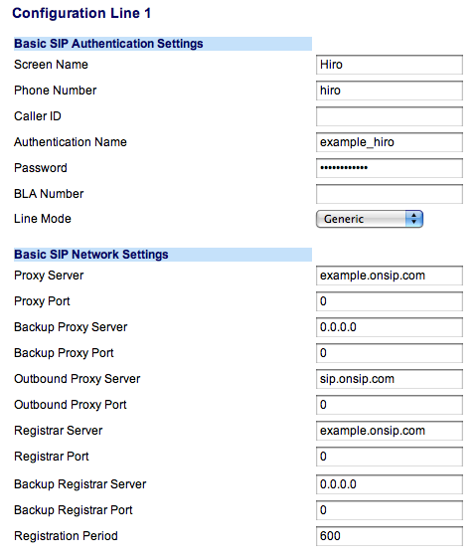The width and height of the screenshot is (475, 558).
Task: Click the Registrar Server input field
Action: pyautogui.click(x=390, y=431)
